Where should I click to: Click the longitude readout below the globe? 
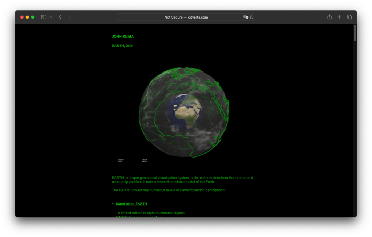(144, 160)
